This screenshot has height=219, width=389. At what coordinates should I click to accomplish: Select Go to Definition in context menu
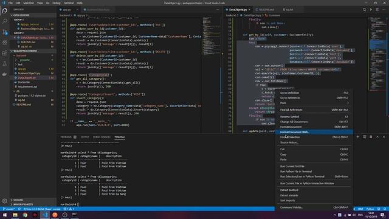314,92
